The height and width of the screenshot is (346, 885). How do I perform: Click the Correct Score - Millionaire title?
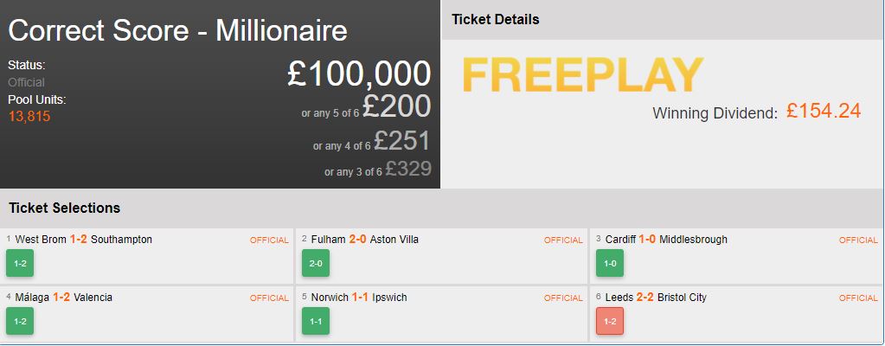[x=178, y=31]
